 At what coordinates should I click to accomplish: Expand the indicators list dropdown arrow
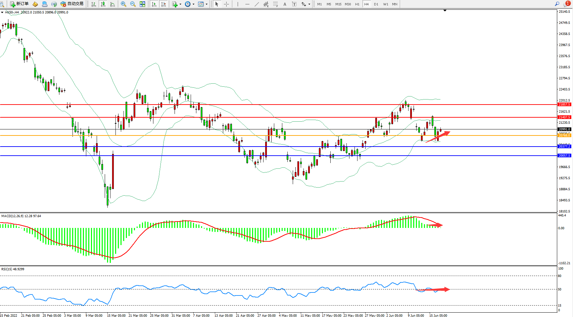180,4
